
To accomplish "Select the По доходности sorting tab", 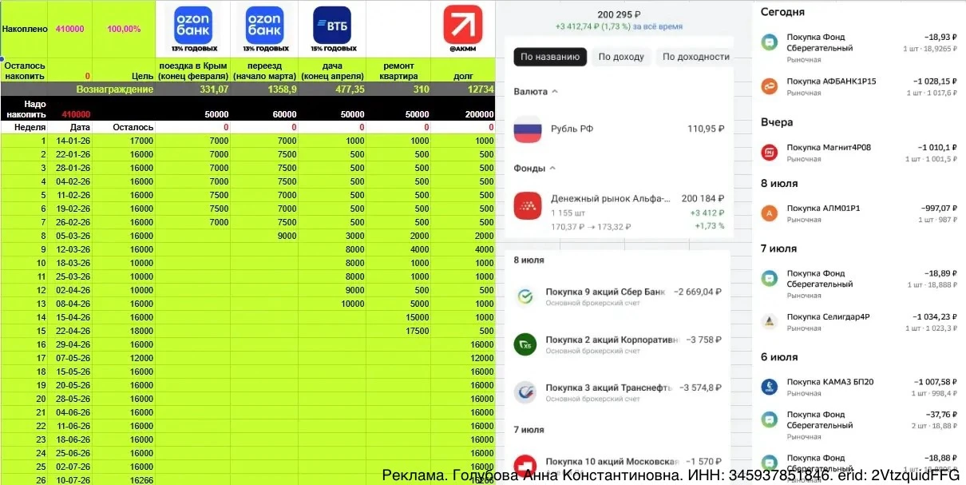I will point(696,57).
